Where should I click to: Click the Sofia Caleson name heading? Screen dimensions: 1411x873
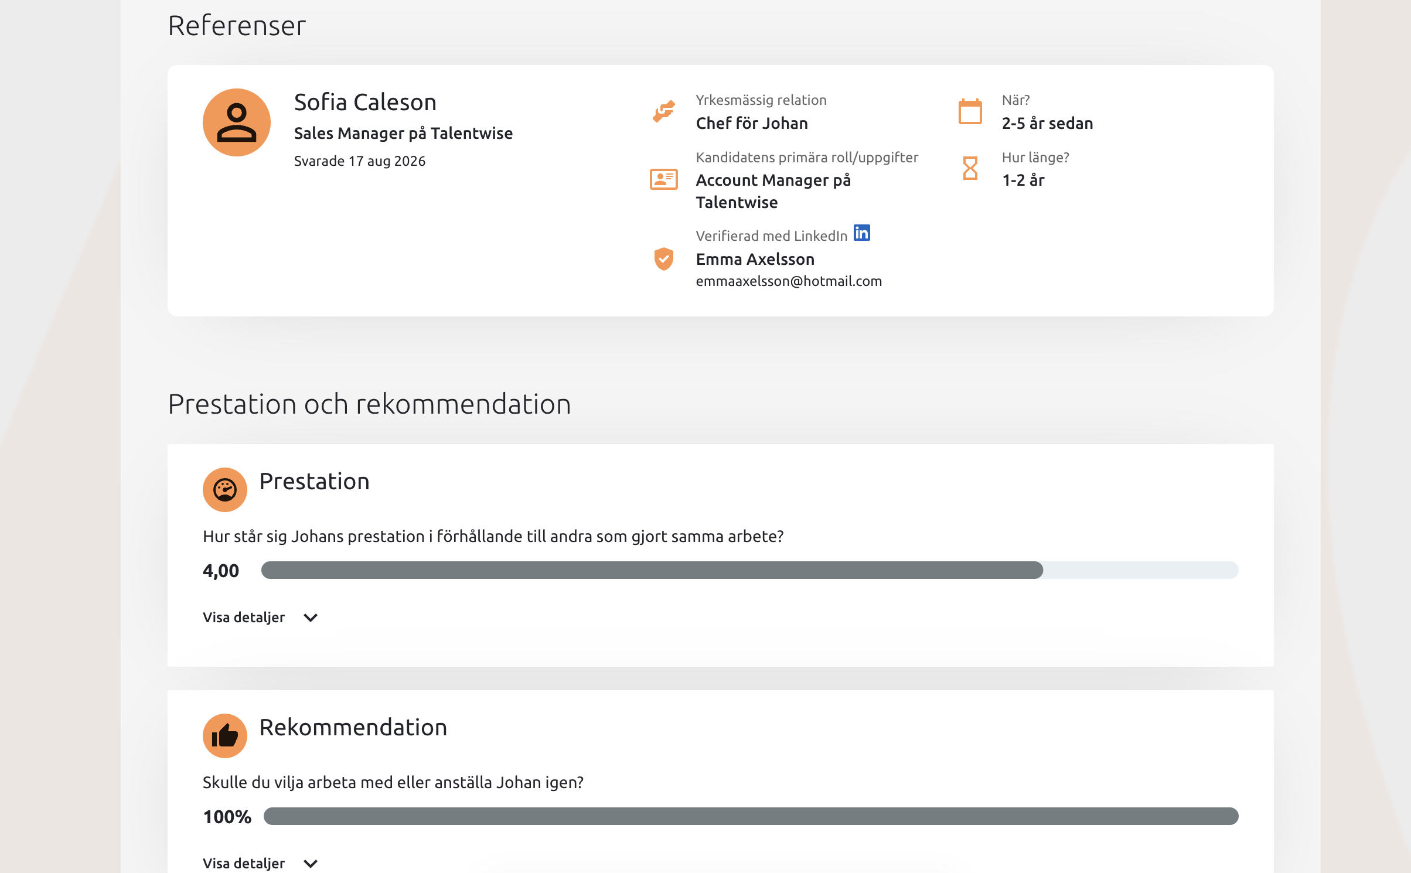pos(365,102)
